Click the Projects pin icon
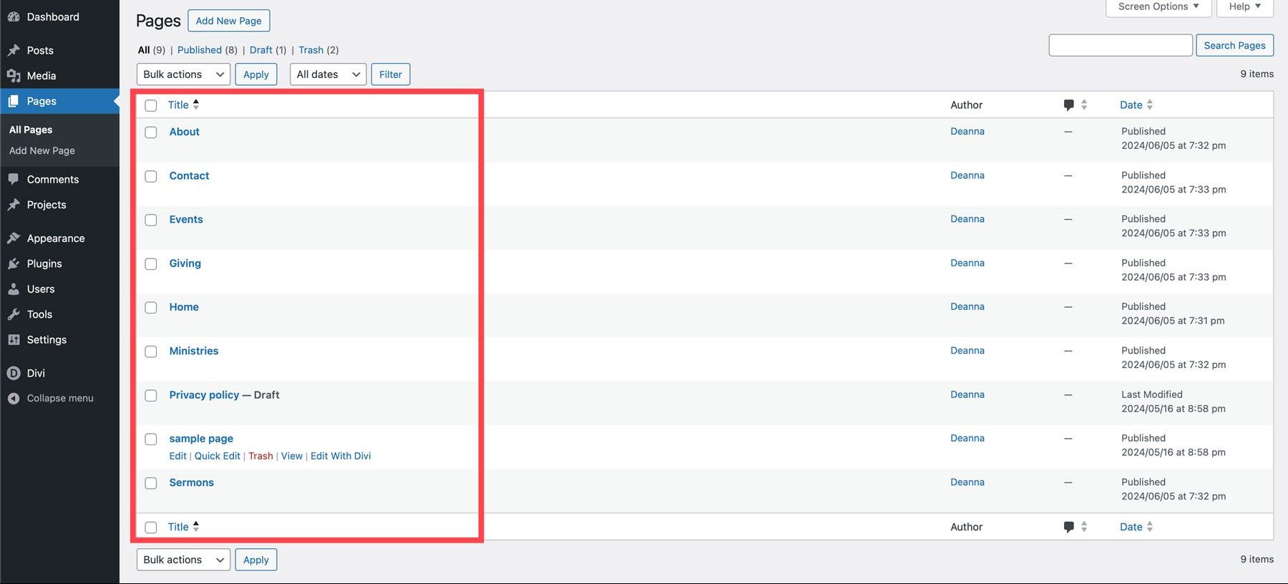The image size is (1288, 584). tap(14, 205)
